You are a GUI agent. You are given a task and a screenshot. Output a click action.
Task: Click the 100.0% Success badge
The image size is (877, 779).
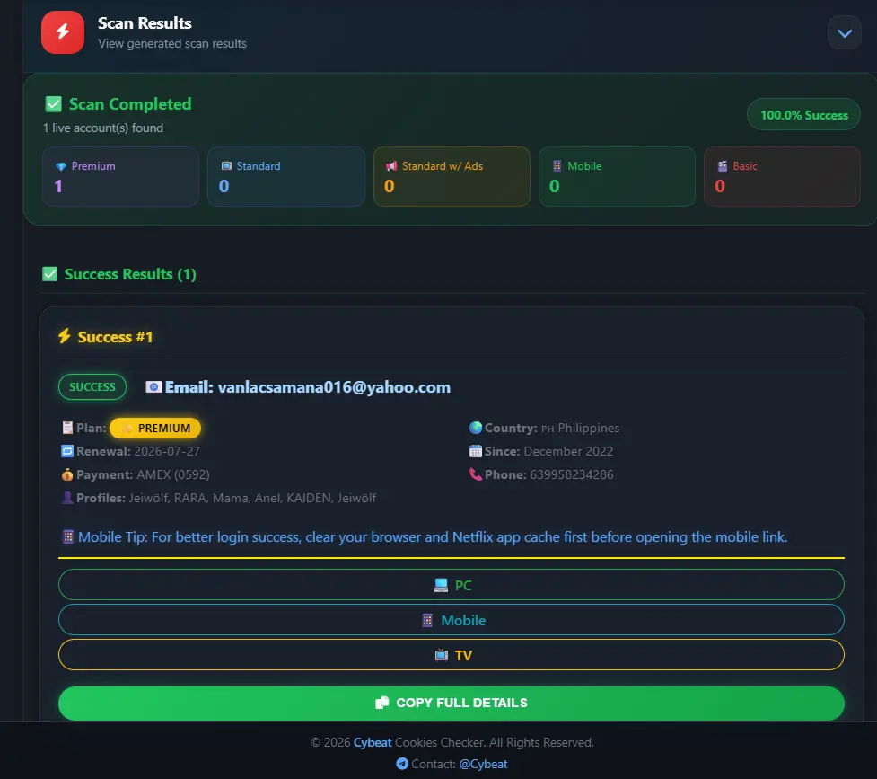(x=803, y=115)
